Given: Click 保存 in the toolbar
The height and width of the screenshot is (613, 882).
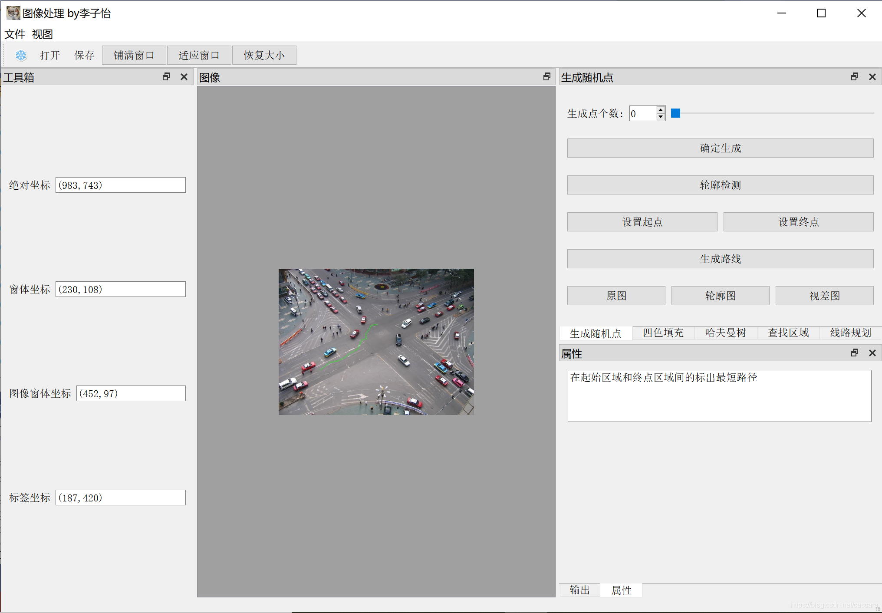Looking at the screenshot, I should click(x=84, y=55).
